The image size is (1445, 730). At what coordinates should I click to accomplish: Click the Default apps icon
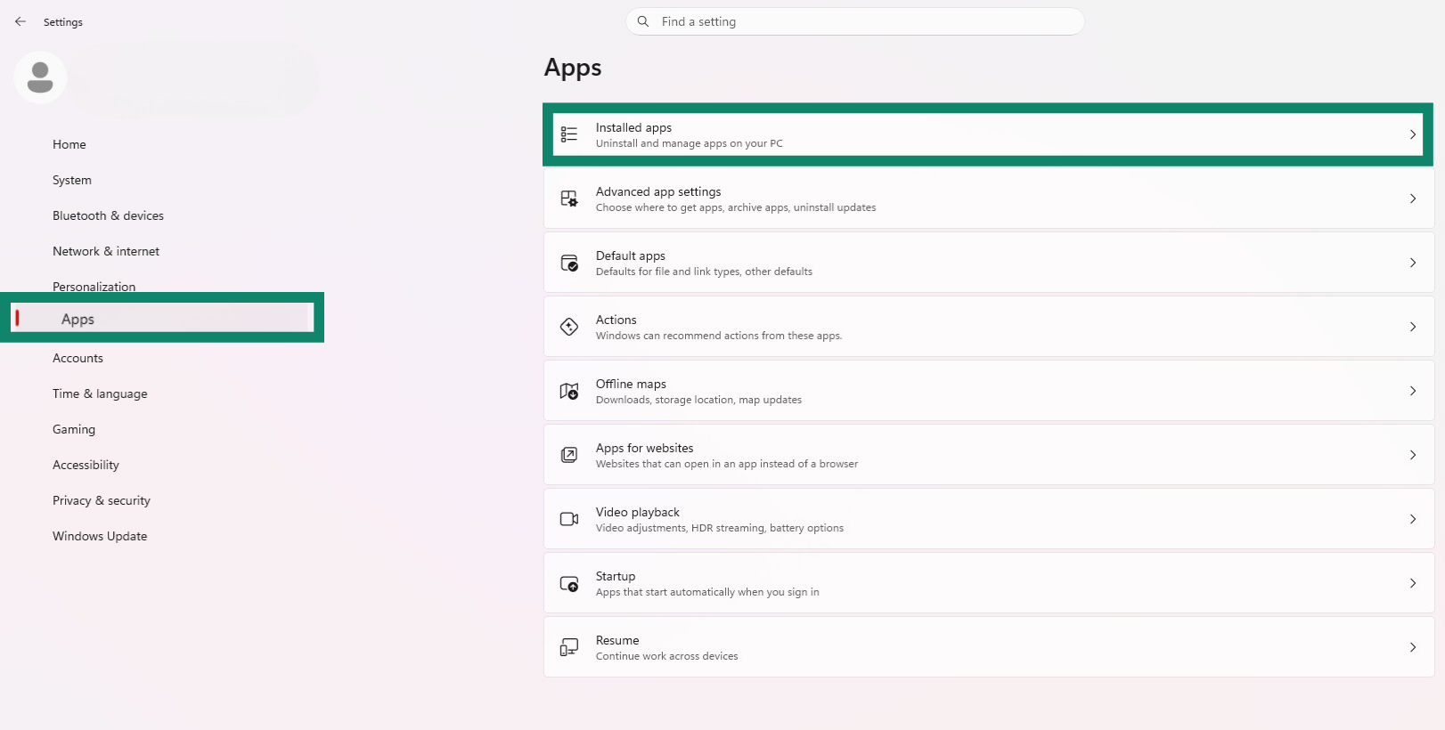pos(568,263)
